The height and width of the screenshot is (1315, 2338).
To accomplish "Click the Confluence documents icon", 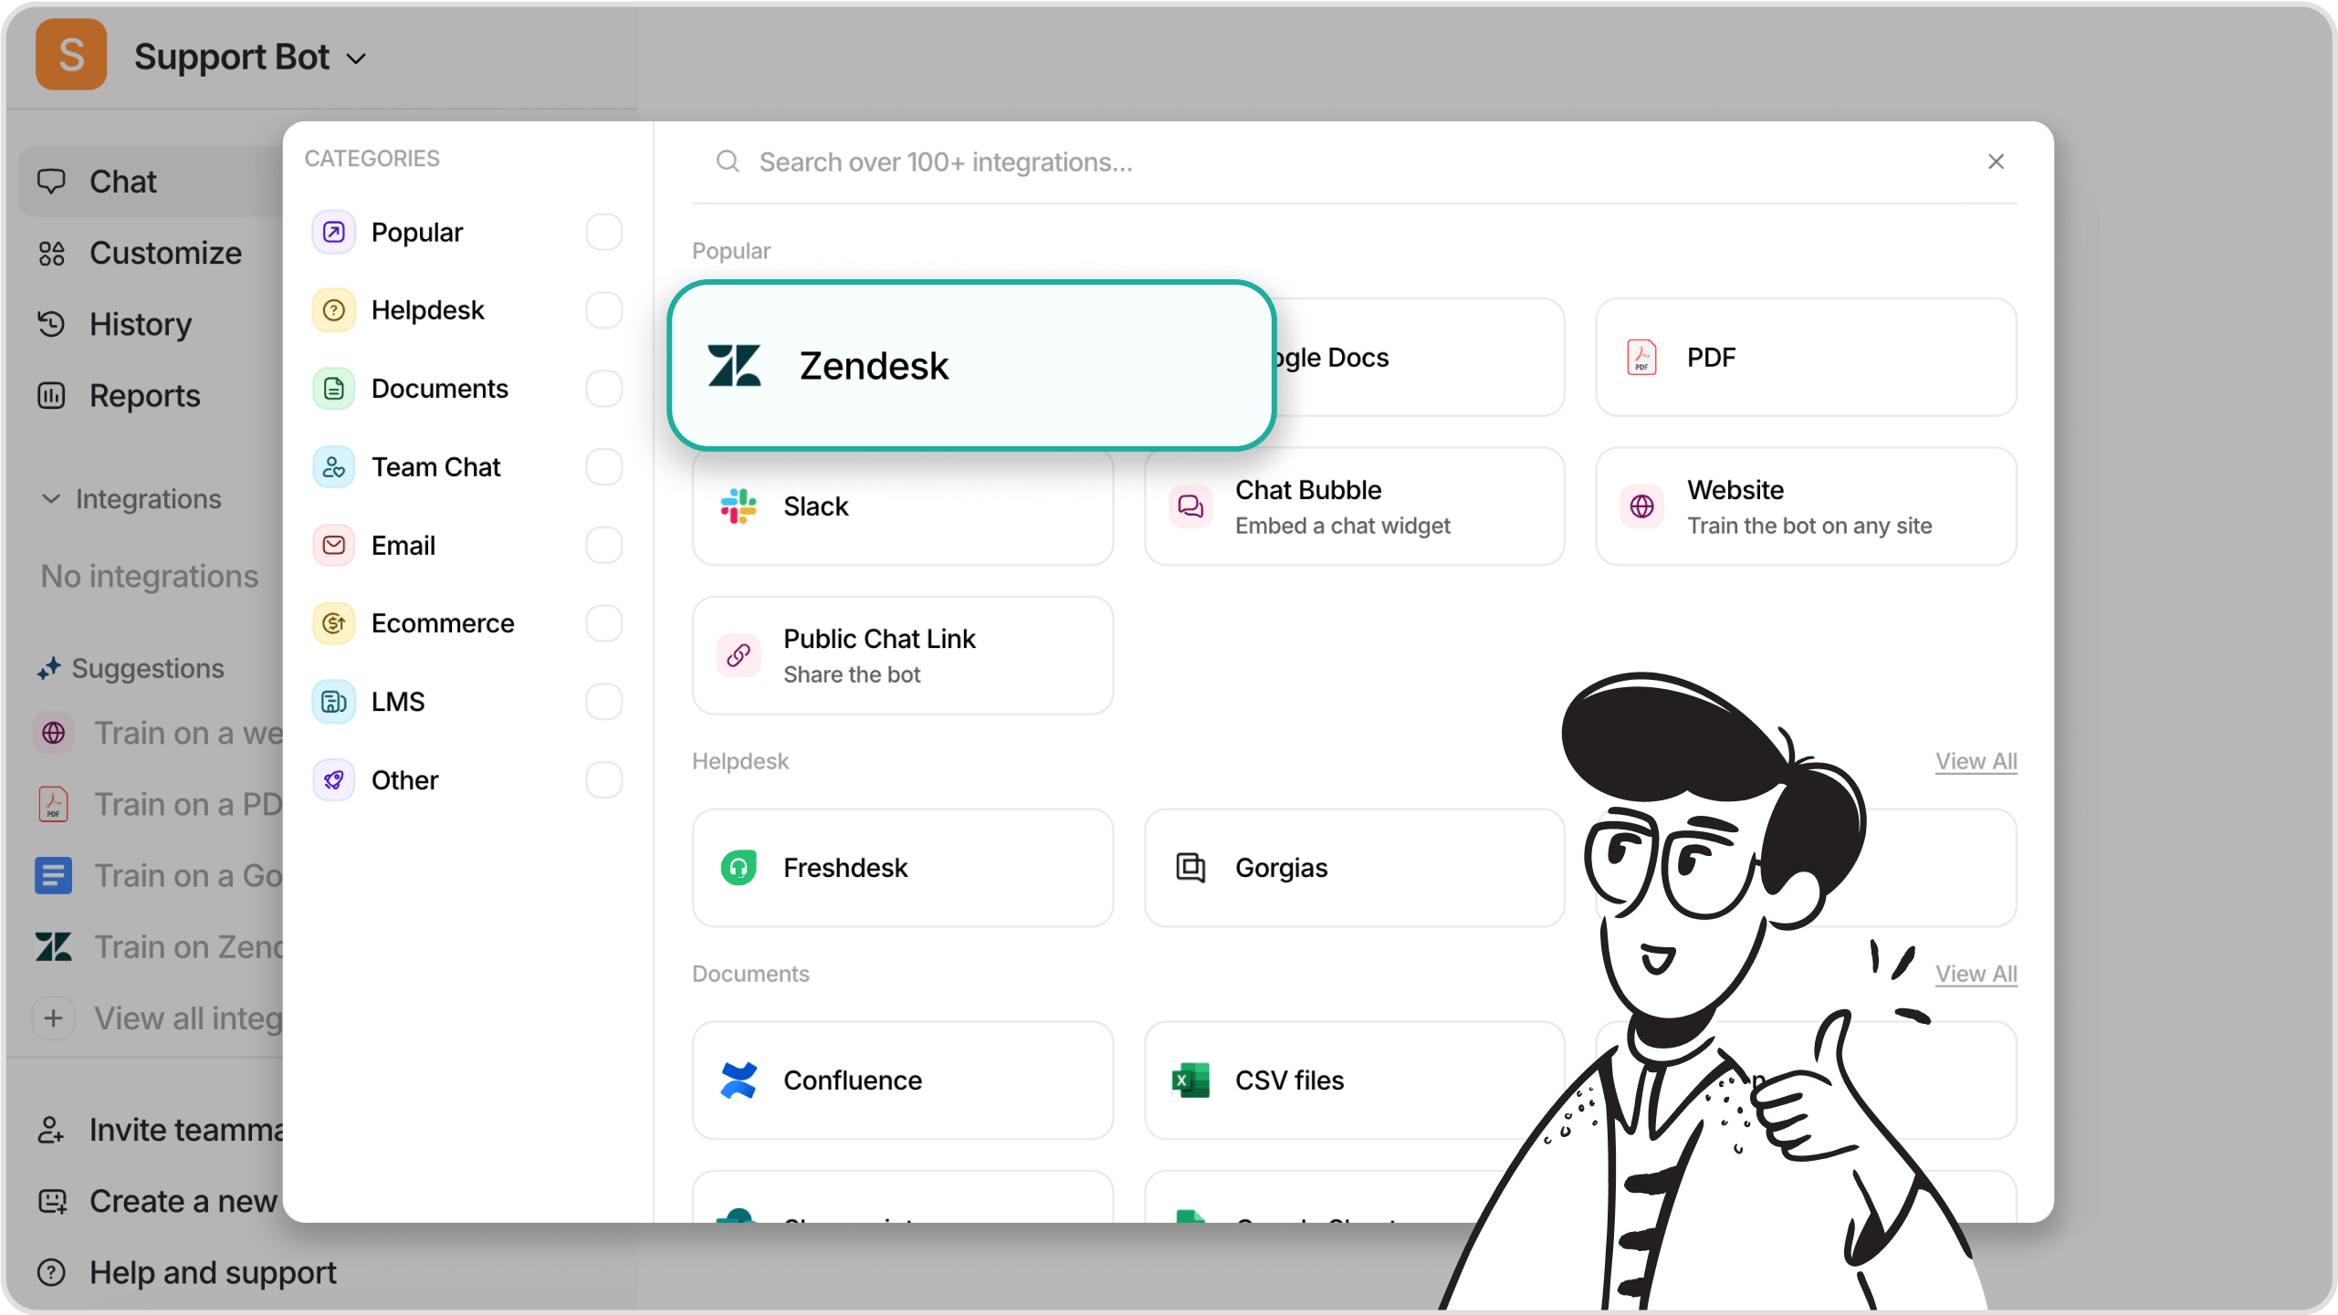I will 740,1079.
